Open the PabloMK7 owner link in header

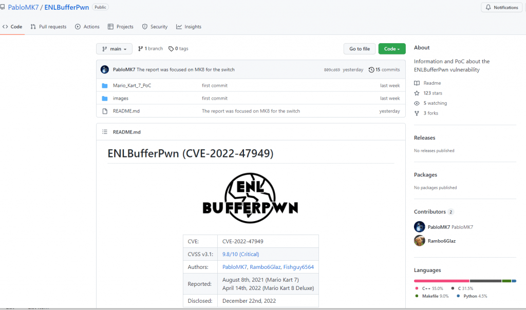tap(23, 7)
